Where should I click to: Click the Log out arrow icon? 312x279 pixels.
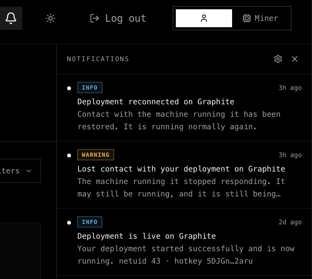coord(94,18)
